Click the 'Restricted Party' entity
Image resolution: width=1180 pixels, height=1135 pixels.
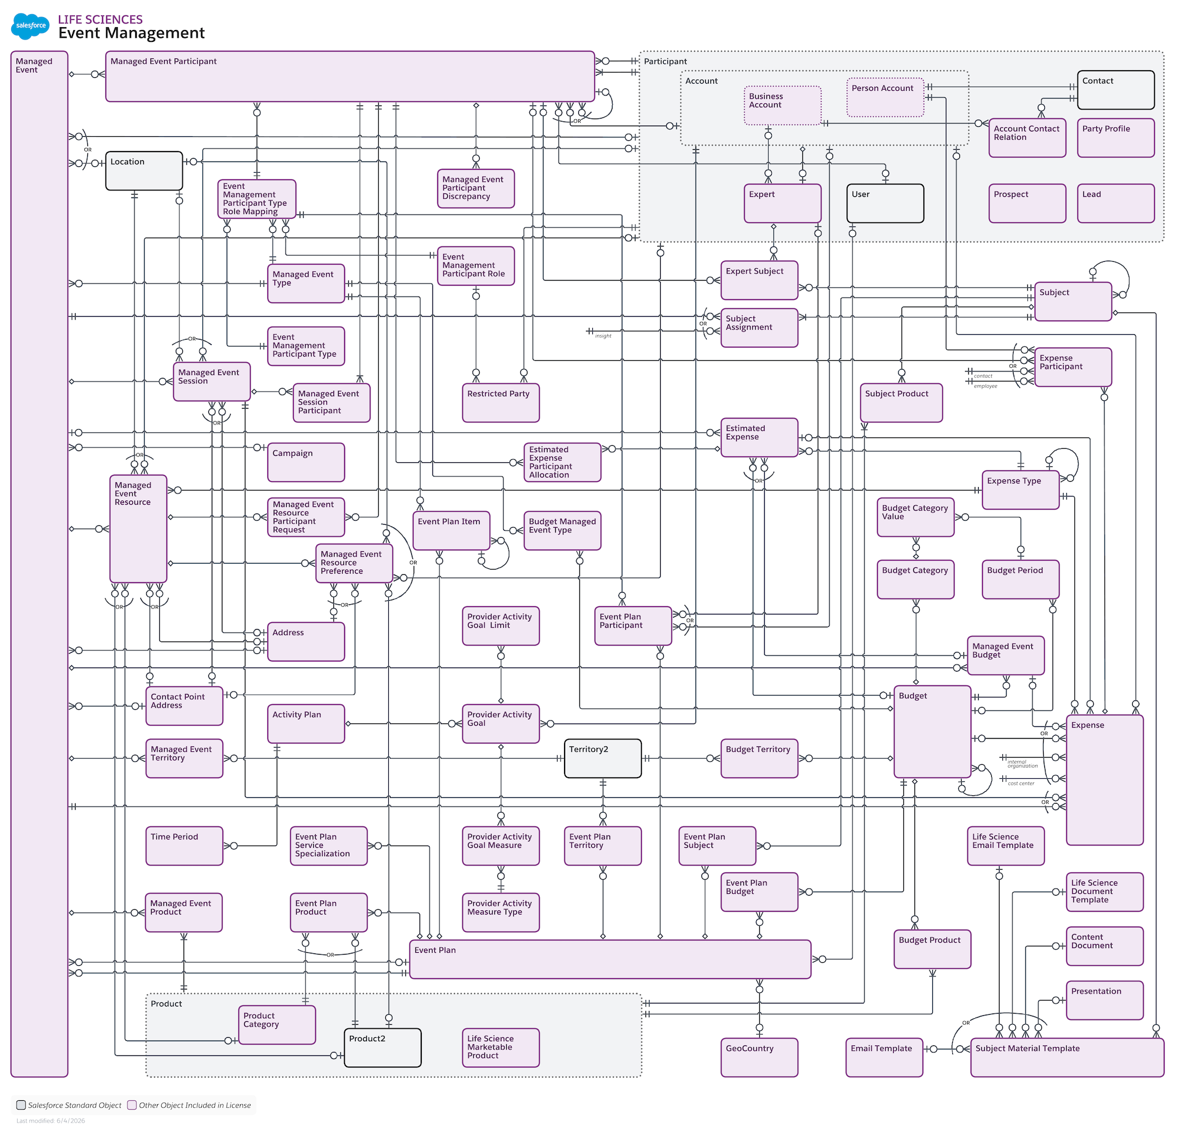(x=501, y=403)
